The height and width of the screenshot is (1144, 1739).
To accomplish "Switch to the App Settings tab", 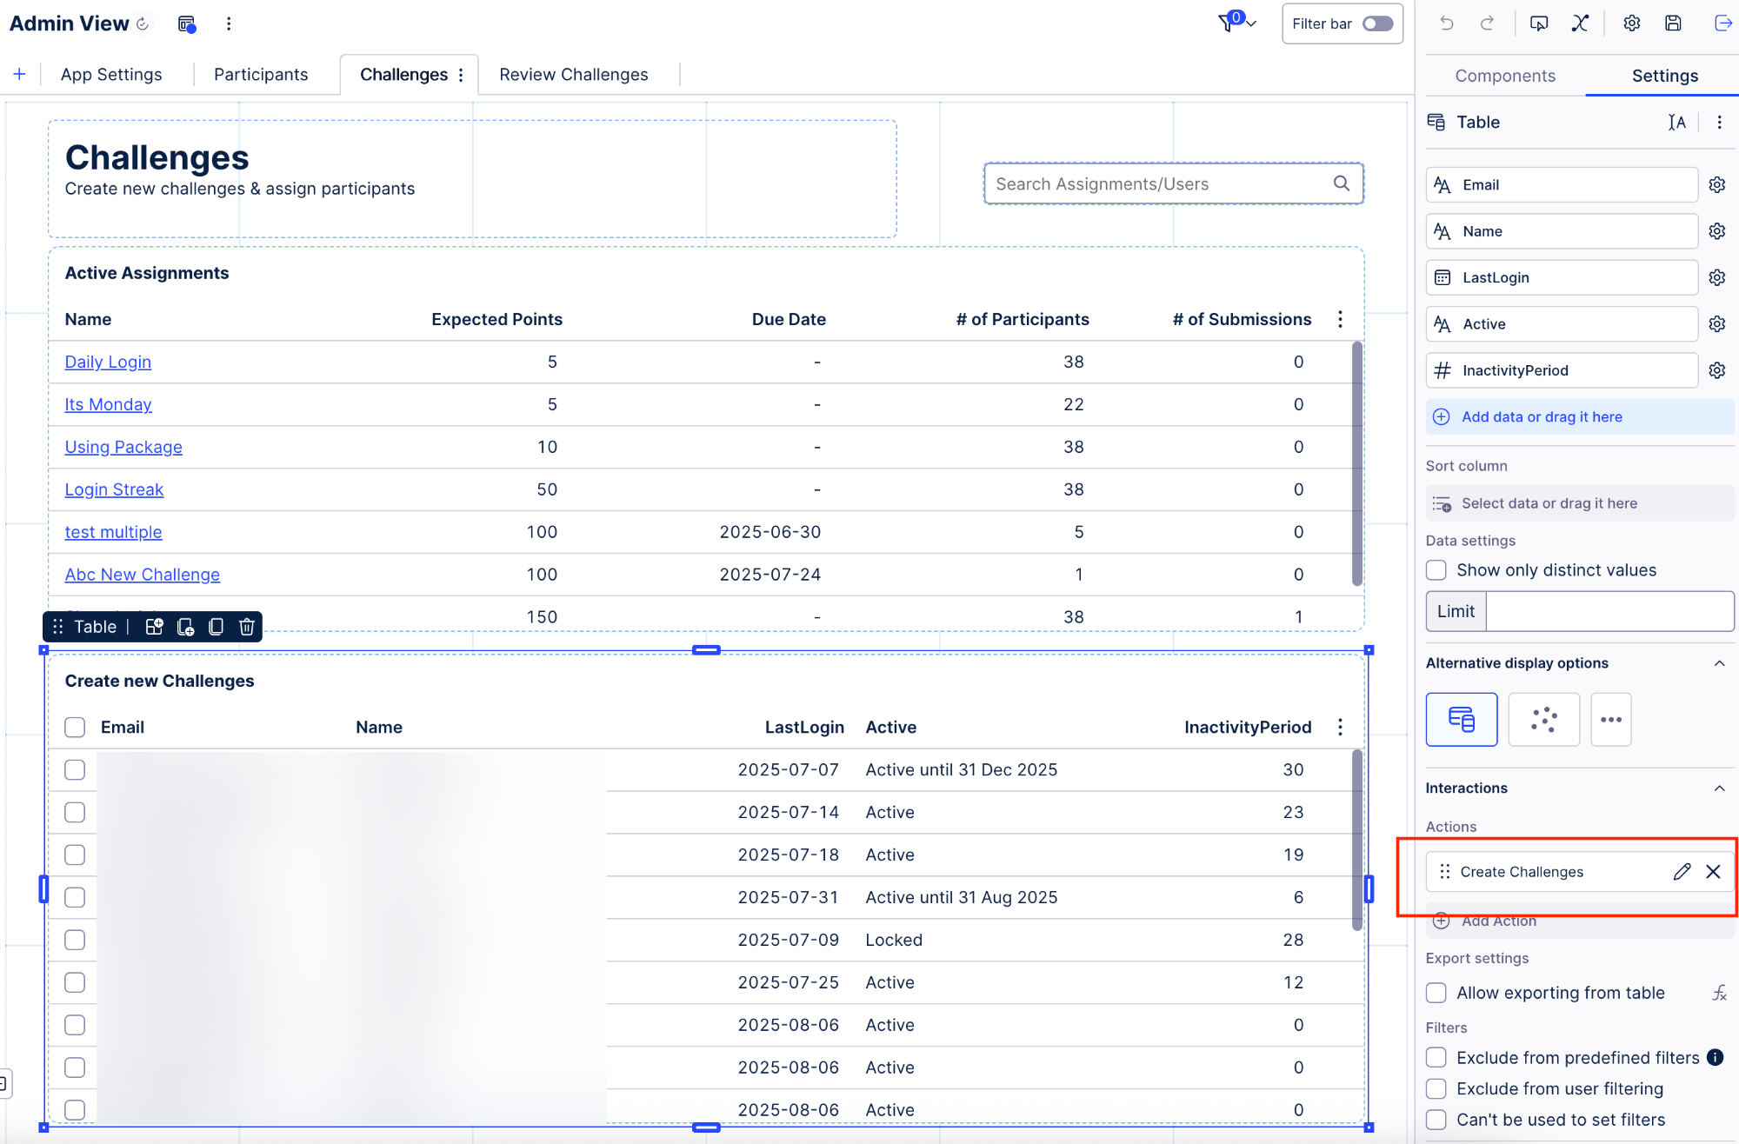I will tap(111, 75).
